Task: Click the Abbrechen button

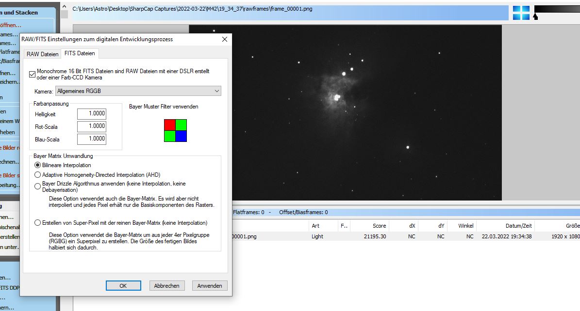Action: [x=166, y=285]
